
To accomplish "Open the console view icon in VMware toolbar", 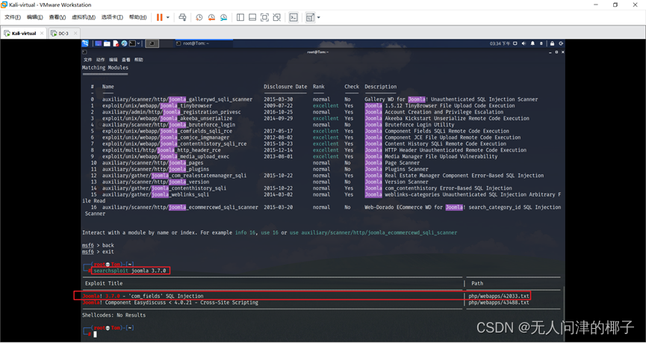I will [294, 17].
